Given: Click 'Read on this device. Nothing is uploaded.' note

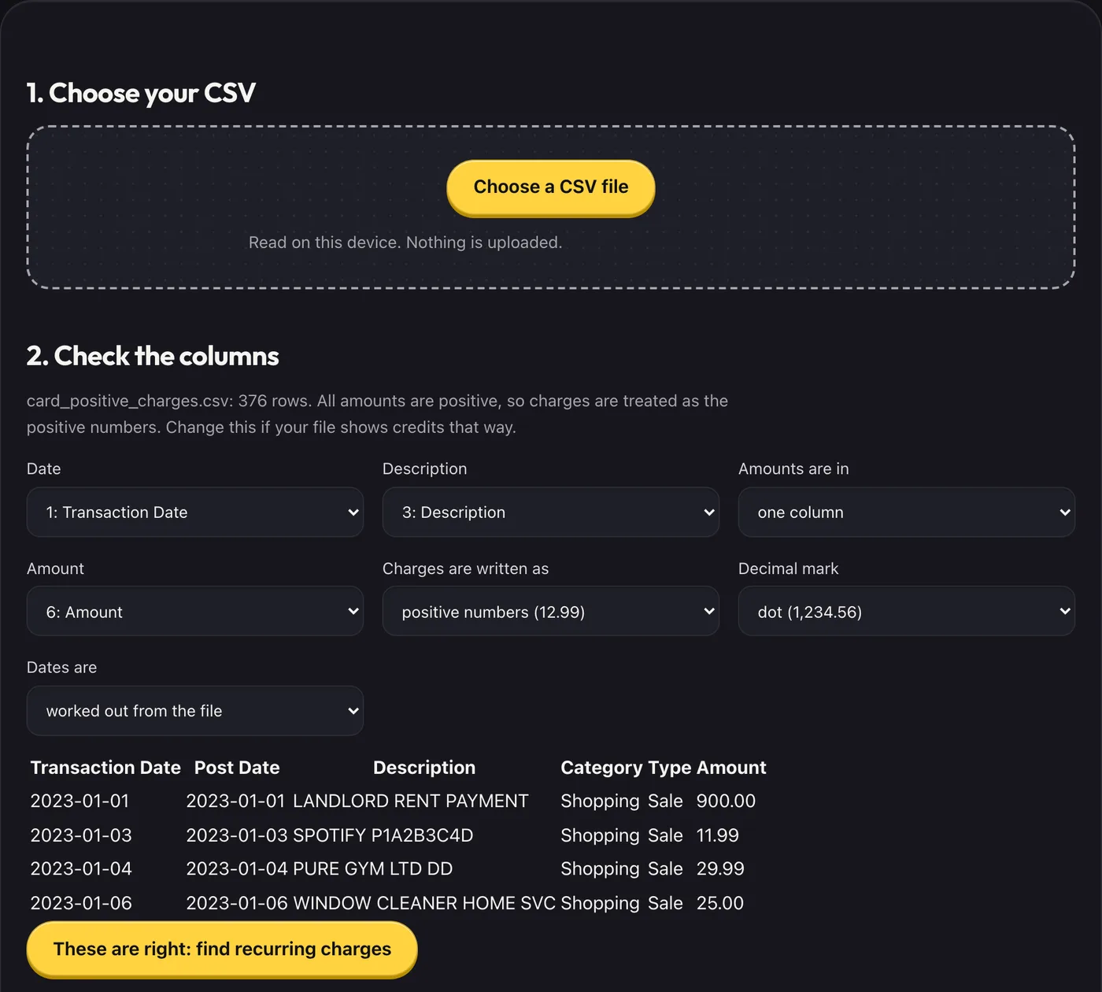Looking at the screenshot, I should coord(405,242).
